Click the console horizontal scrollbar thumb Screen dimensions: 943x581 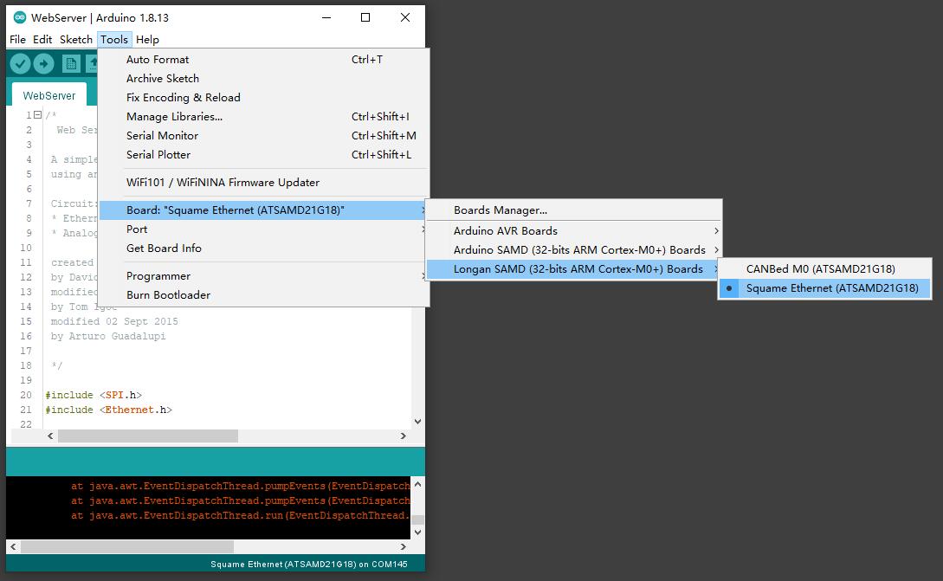[127, 546]
